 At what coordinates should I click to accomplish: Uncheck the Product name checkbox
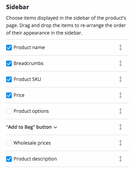coord(9,47)
